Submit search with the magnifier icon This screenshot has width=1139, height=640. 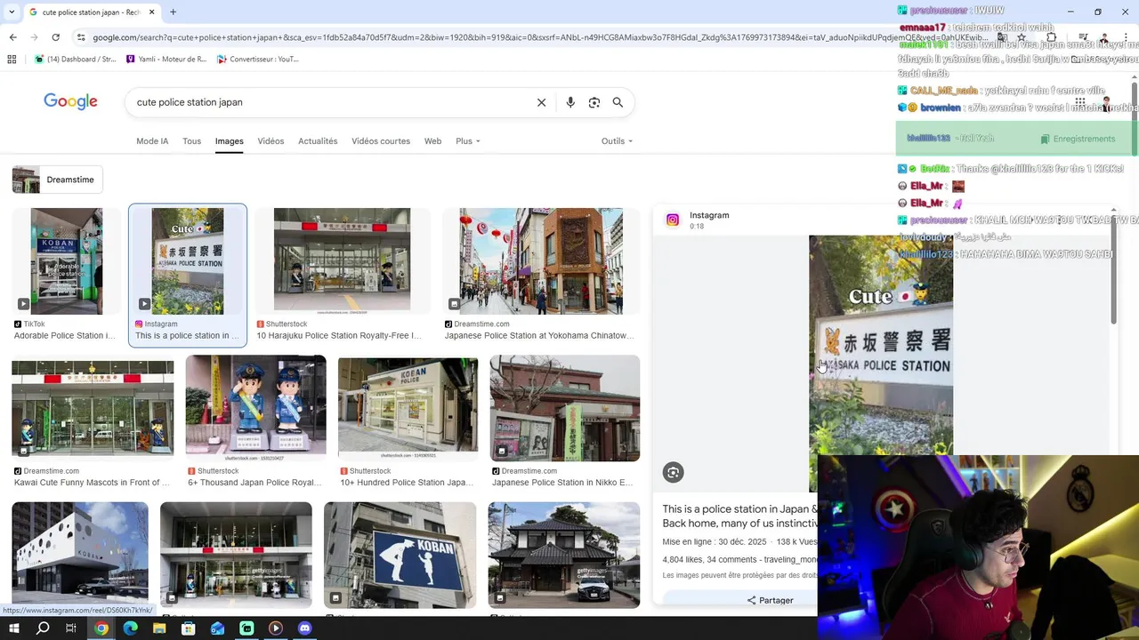point(618,102)
